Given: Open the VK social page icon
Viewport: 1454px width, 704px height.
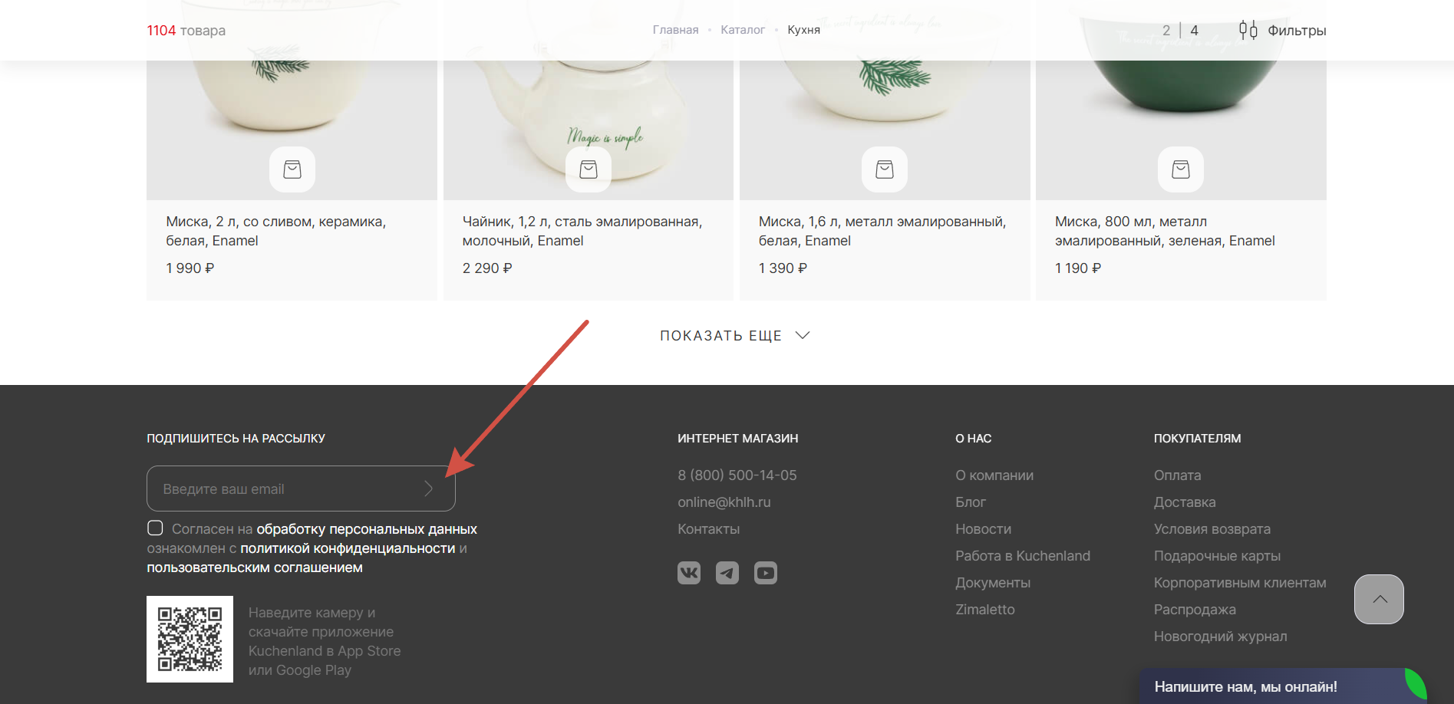Looking at the screenshot, I should [689, 573].
